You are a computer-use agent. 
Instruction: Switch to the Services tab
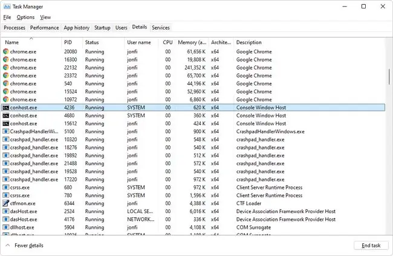[161, 28]
